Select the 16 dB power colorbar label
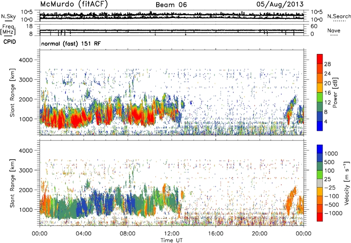Image resolution: width=351 pixels, height=243 pixels. tap(327, 93)
